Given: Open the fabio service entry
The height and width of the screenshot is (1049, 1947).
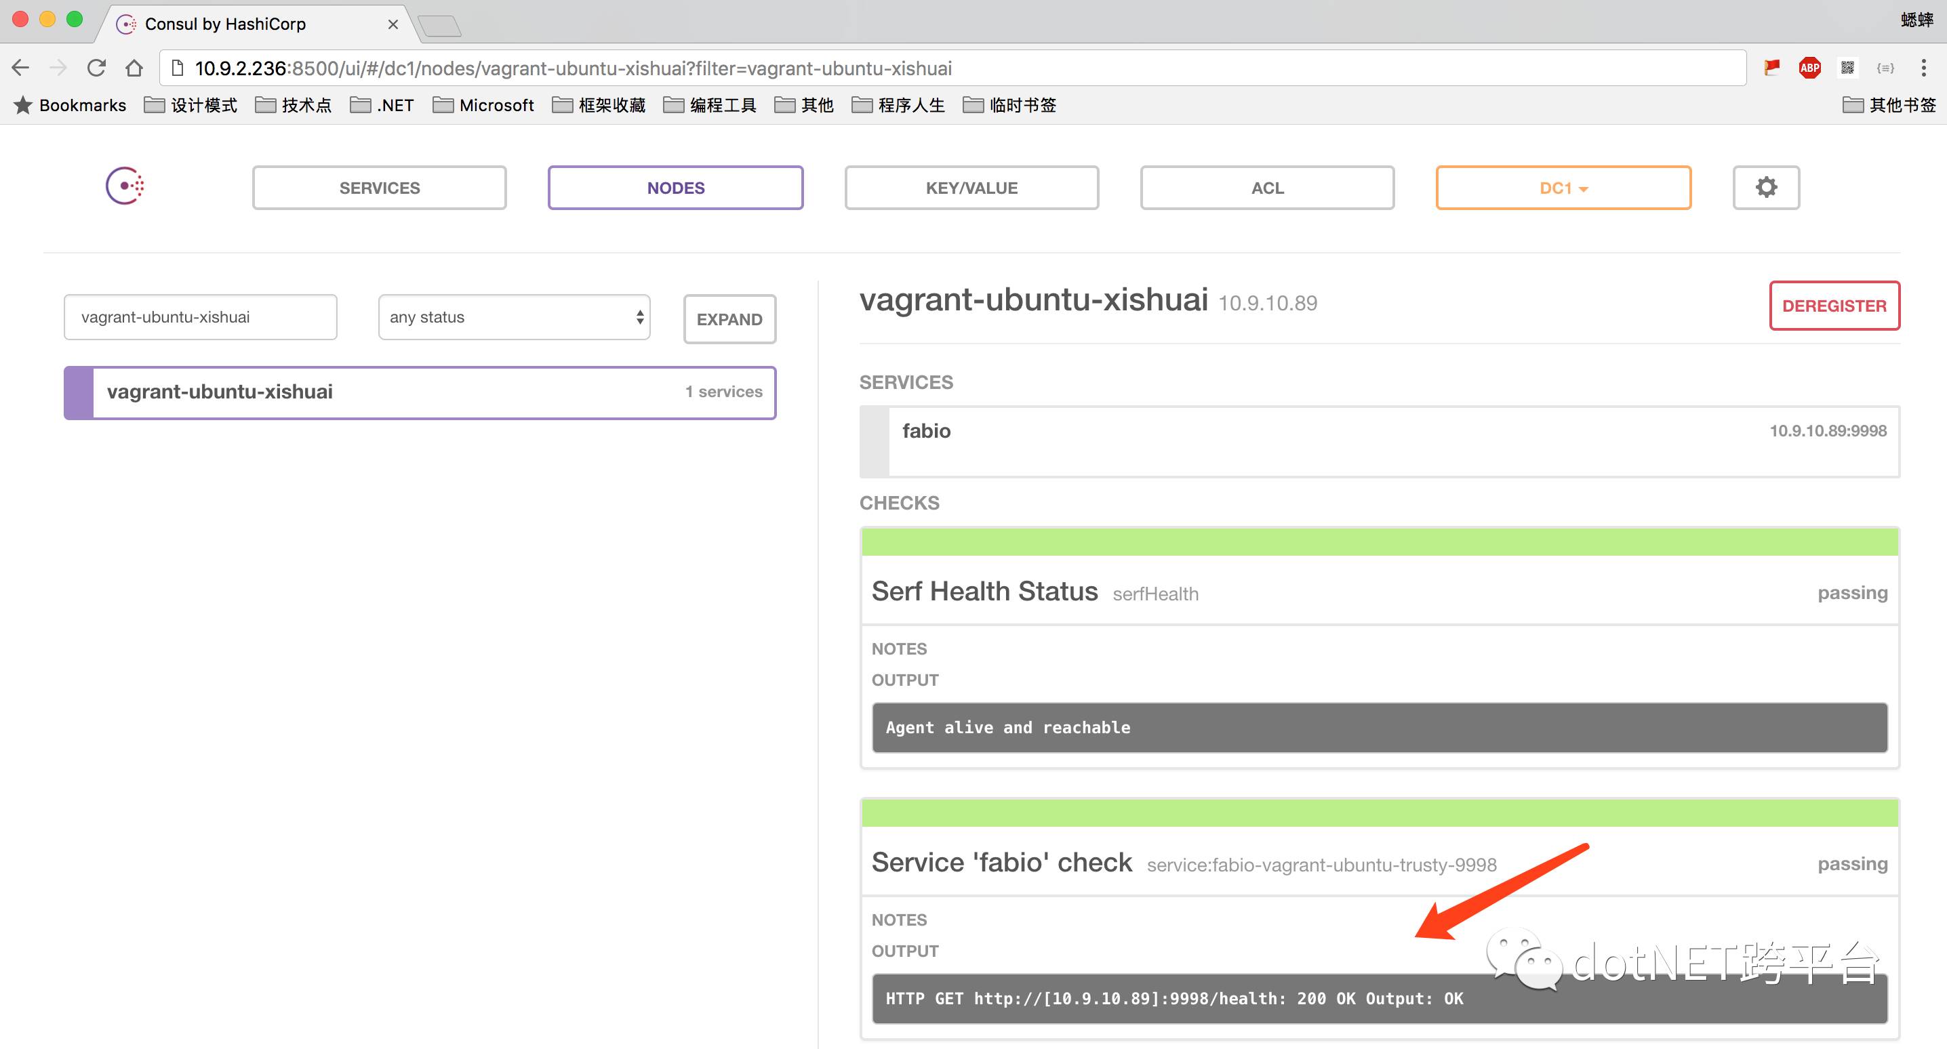Looking at the screenshot, I should 1380,441.
